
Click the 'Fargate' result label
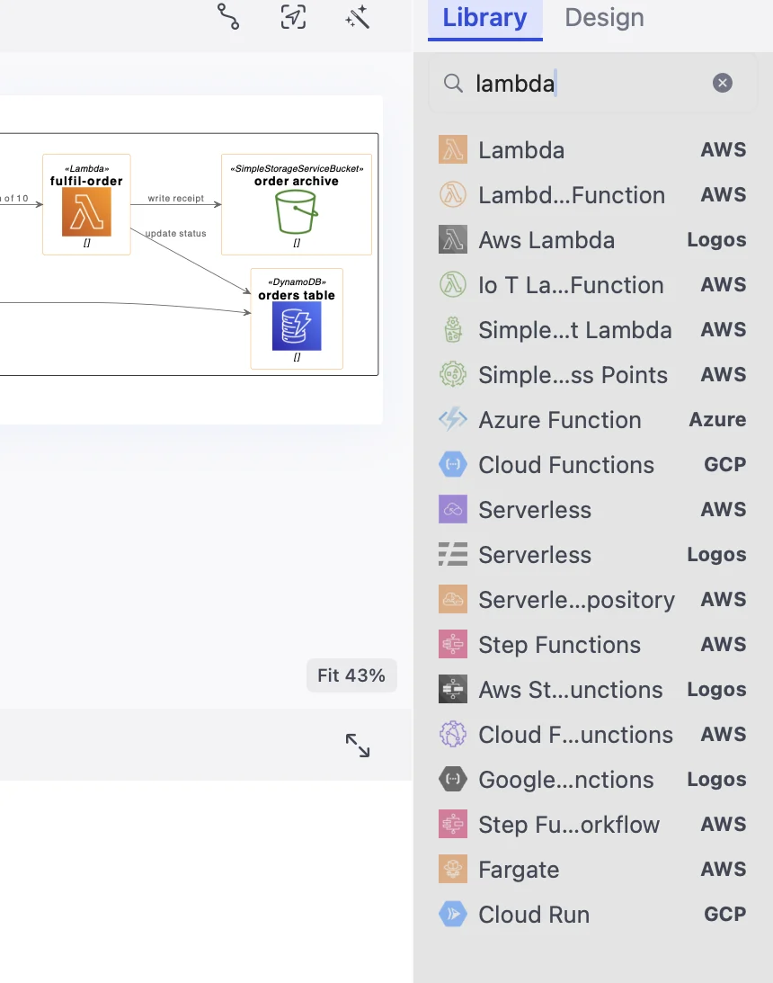click(519, 871)
